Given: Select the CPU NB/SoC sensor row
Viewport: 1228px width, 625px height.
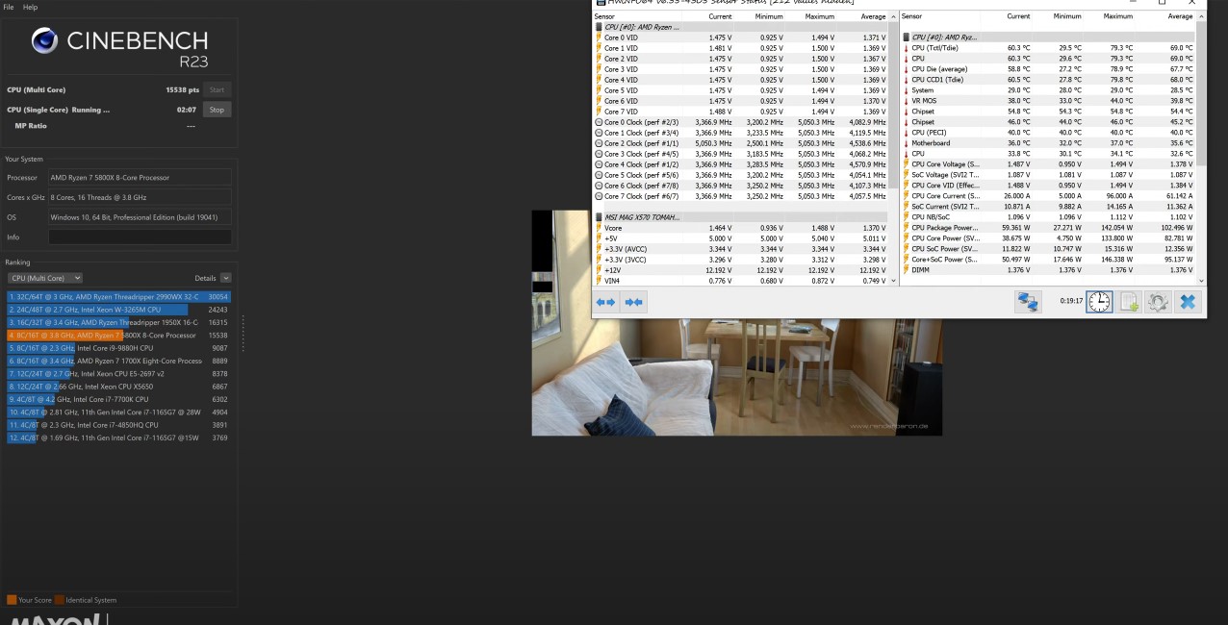Looking at the screenshot, I should tap(1048, 217).
